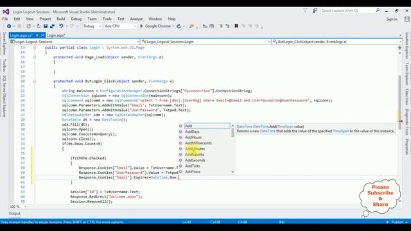The image size is (411, 231).
Task: Click the feedback icon beside Quick Launch
Action: pos(315,11)
